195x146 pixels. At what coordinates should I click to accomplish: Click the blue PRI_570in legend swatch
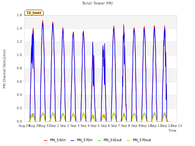point(73,141)
